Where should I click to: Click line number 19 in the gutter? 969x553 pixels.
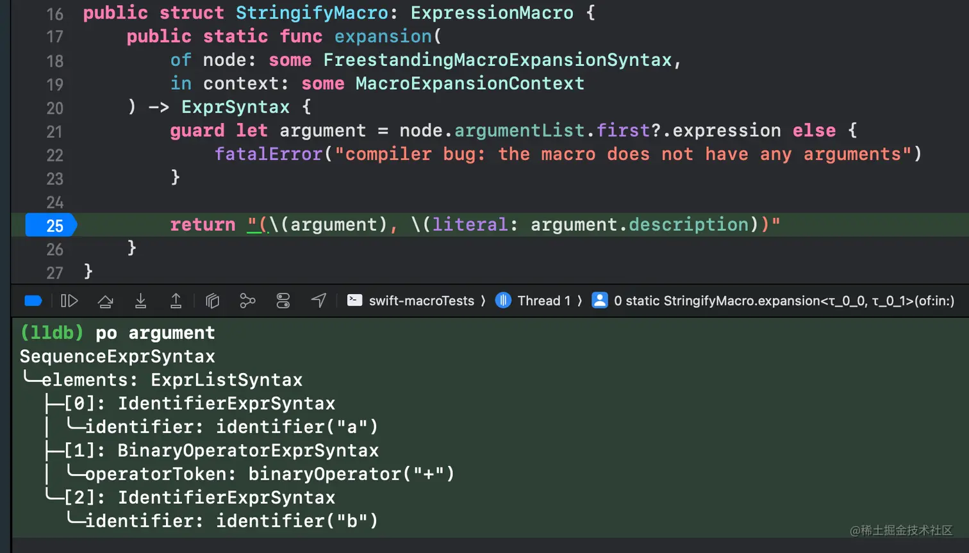[x=55, y=85]
